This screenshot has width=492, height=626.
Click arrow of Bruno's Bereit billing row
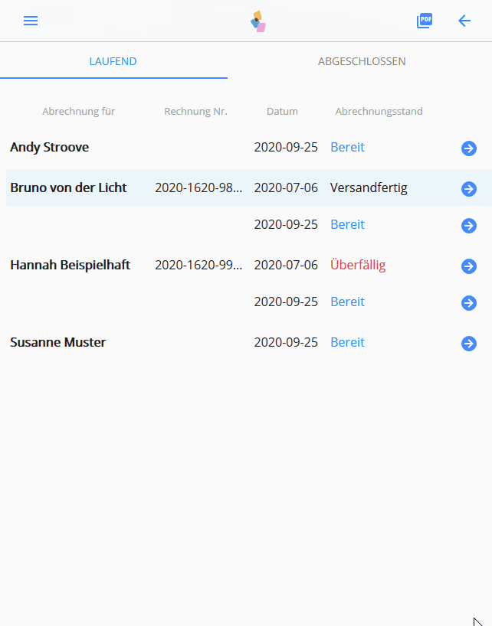tap(469, 226)
